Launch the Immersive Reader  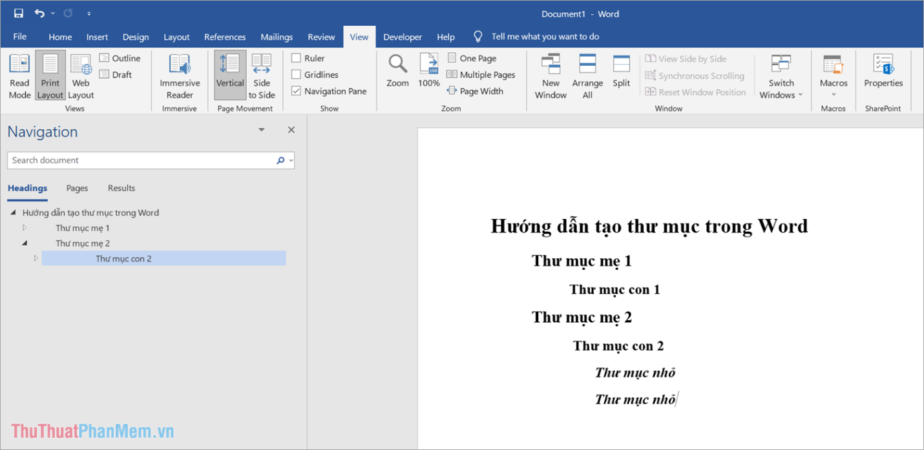pyautogui.click(x=180, y=76)
